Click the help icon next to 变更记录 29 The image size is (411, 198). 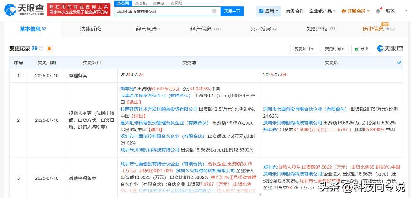[41, 49]
